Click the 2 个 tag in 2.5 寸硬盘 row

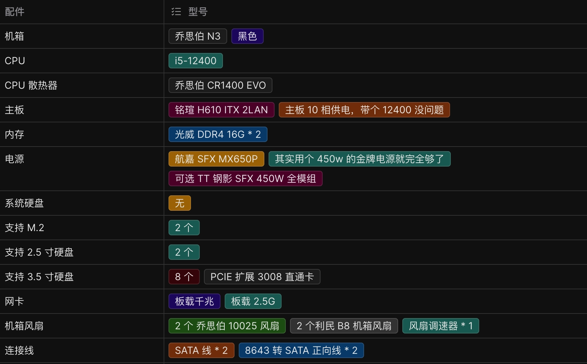(184, 252)
